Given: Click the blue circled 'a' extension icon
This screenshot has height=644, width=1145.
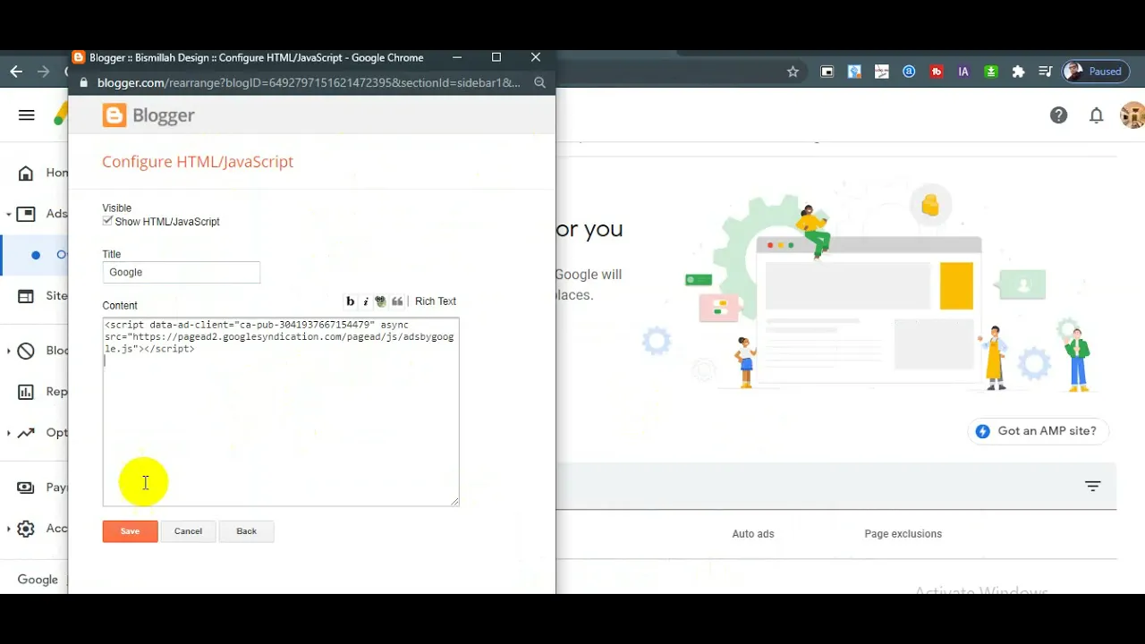Looking at the screenshot, I should (x=909, y=72).
